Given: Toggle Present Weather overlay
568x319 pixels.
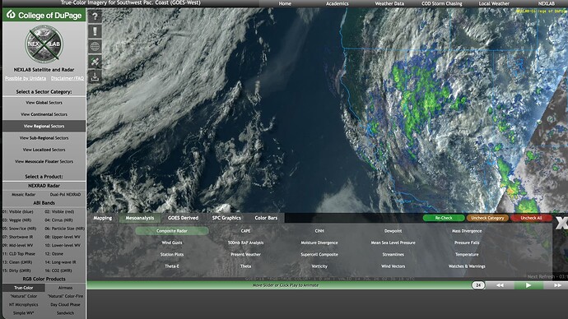Looking at the screenshot, I should (245, 255).
